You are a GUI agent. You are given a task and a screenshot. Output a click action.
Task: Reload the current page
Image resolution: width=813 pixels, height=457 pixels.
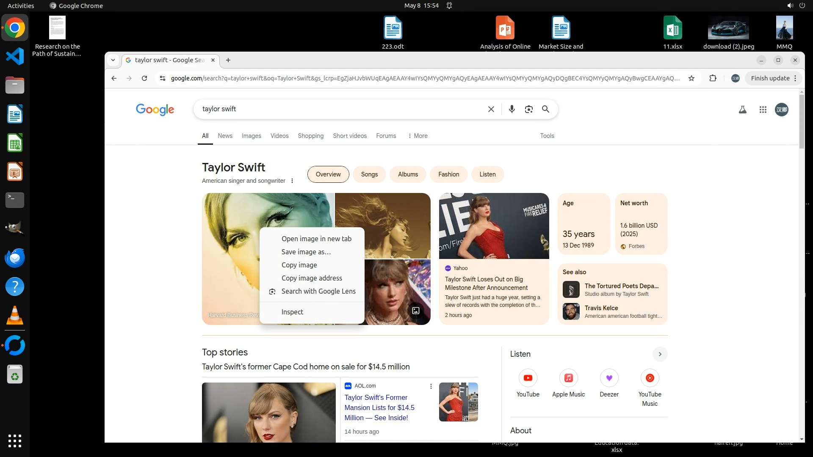(144, 78)
